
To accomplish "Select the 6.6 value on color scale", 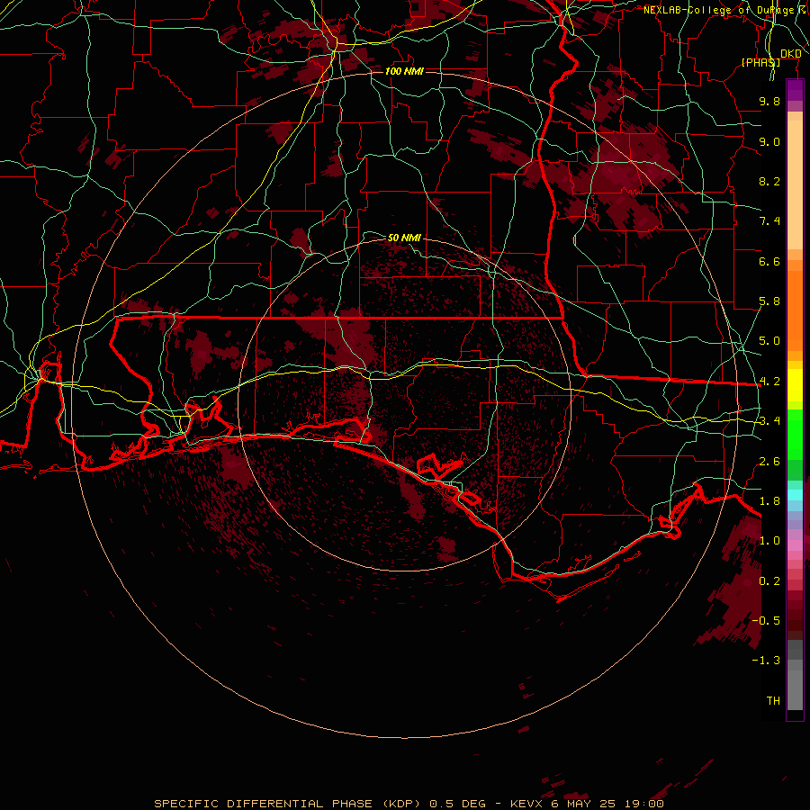I will click(x=769, y=261).
